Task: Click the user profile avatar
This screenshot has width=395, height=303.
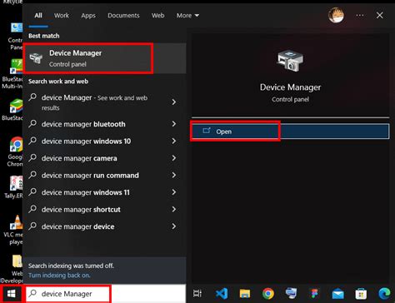Action: tap(336, 15)
